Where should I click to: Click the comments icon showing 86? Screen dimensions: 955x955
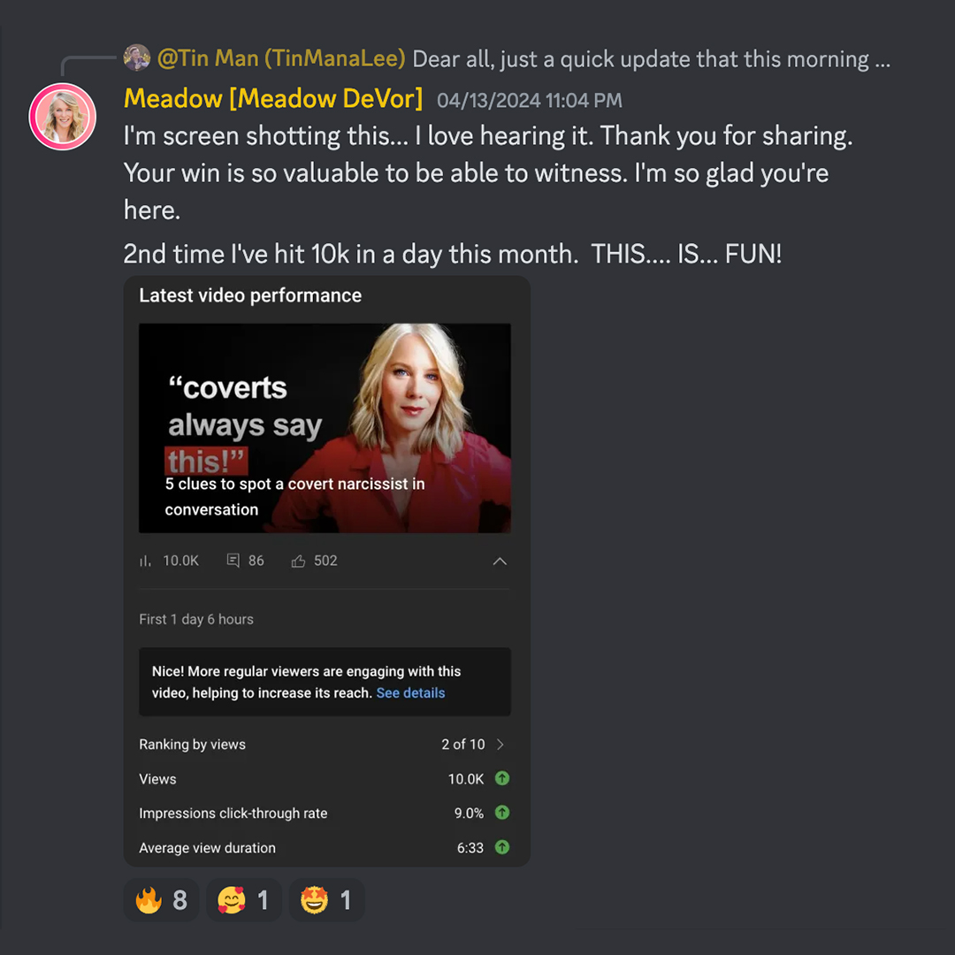click(x=233, y=561)
